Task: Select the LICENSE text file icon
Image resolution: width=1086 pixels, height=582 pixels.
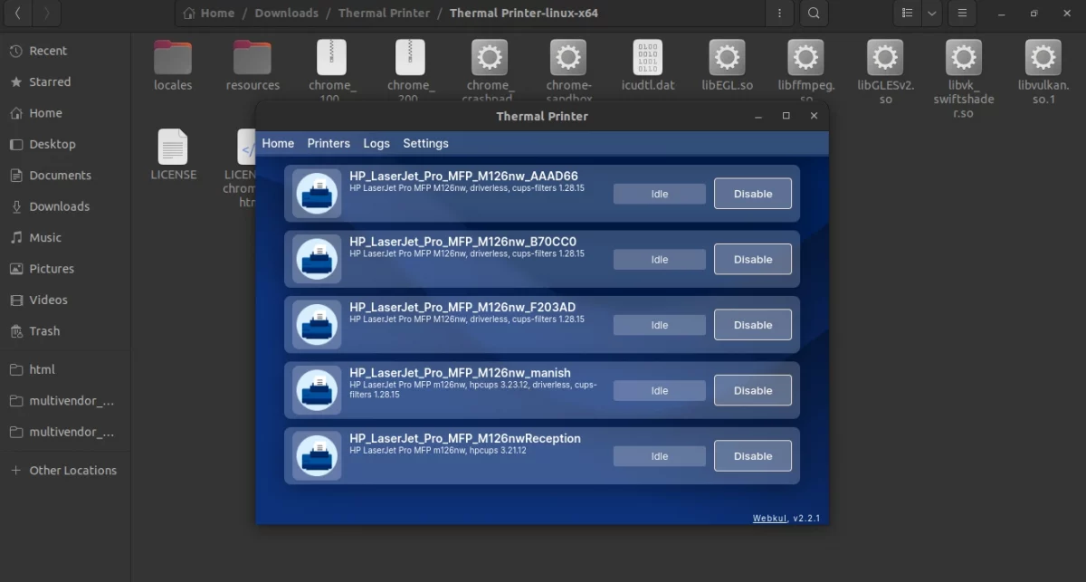Action: 173,147
